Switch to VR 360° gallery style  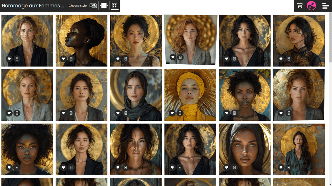pos(93,6)
